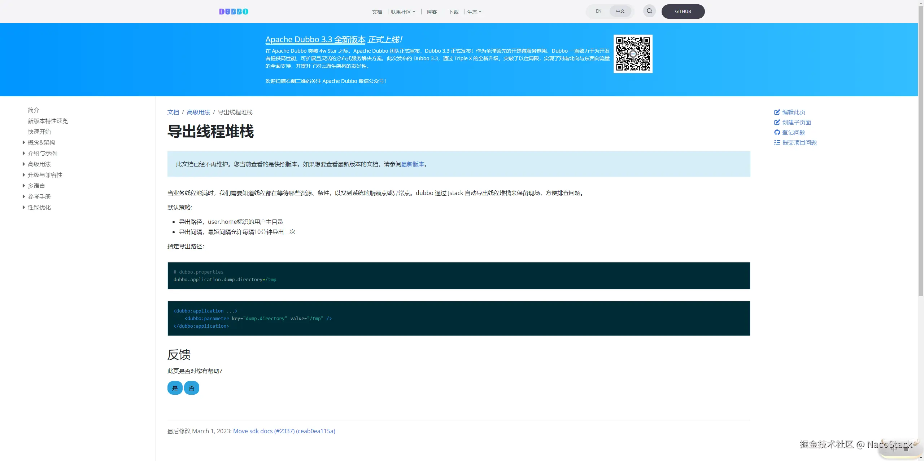The width and height of the screenshot is (924, 461).
Task: Click the page vertical scrollbar
Action: coord(921,151)
